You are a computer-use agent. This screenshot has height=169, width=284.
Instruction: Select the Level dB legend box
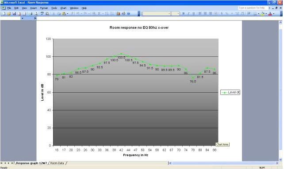click(230, 92)
